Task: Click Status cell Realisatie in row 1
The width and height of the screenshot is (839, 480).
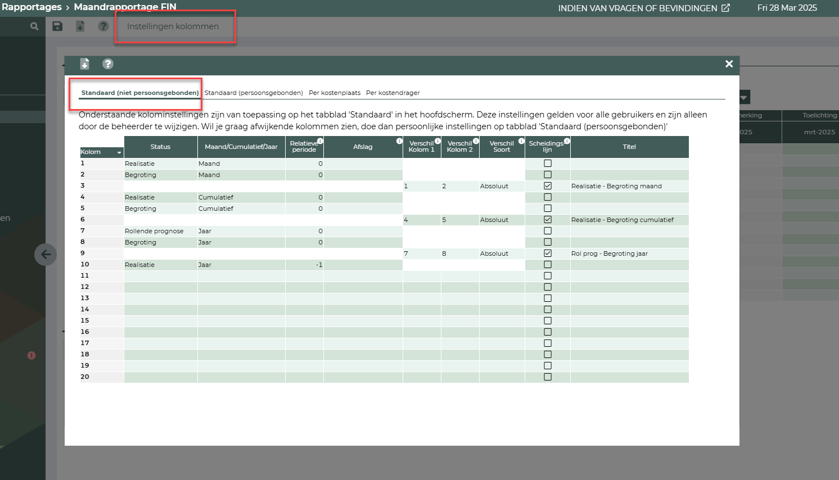Action: [160, 164]
